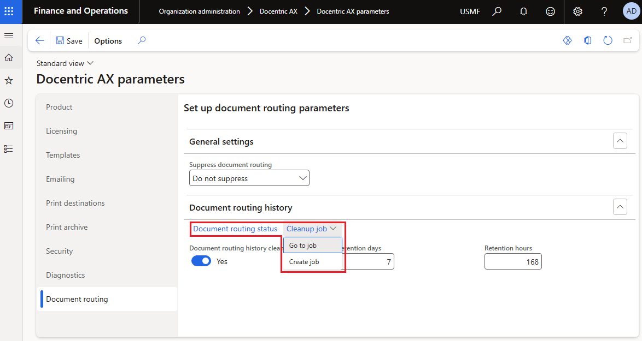This screenshot has height=341, width=642.
Task: Open the settings gear icon
Action: [x=577, y=11]
